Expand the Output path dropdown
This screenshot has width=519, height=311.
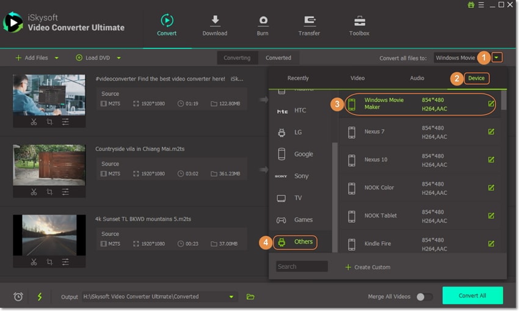[x=231, y=297]
